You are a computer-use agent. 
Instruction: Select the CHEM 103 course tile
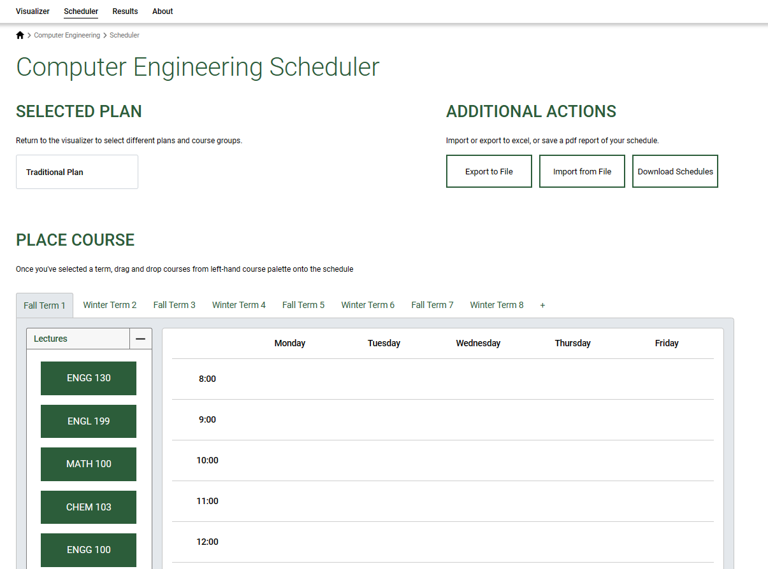(88, 507)
